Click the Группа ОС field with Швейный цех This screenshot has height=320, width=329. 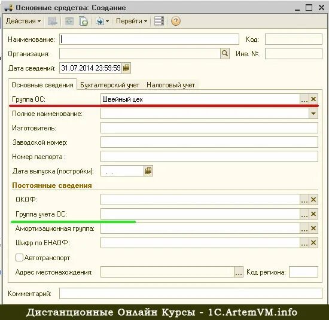coord(200,99)
